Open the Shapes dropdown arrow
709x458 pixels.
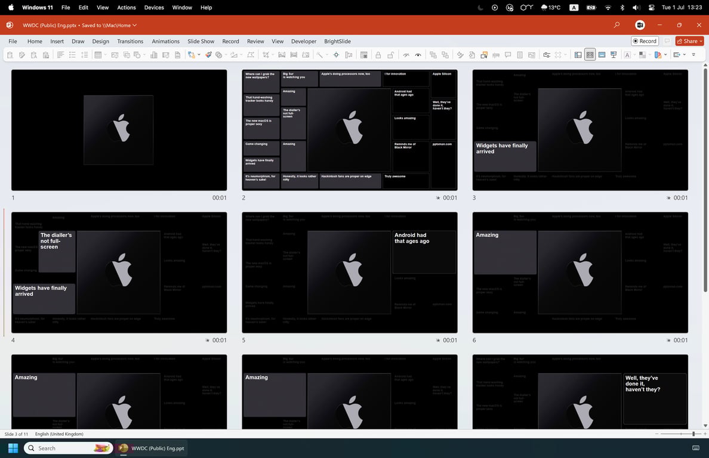(144, 55)
